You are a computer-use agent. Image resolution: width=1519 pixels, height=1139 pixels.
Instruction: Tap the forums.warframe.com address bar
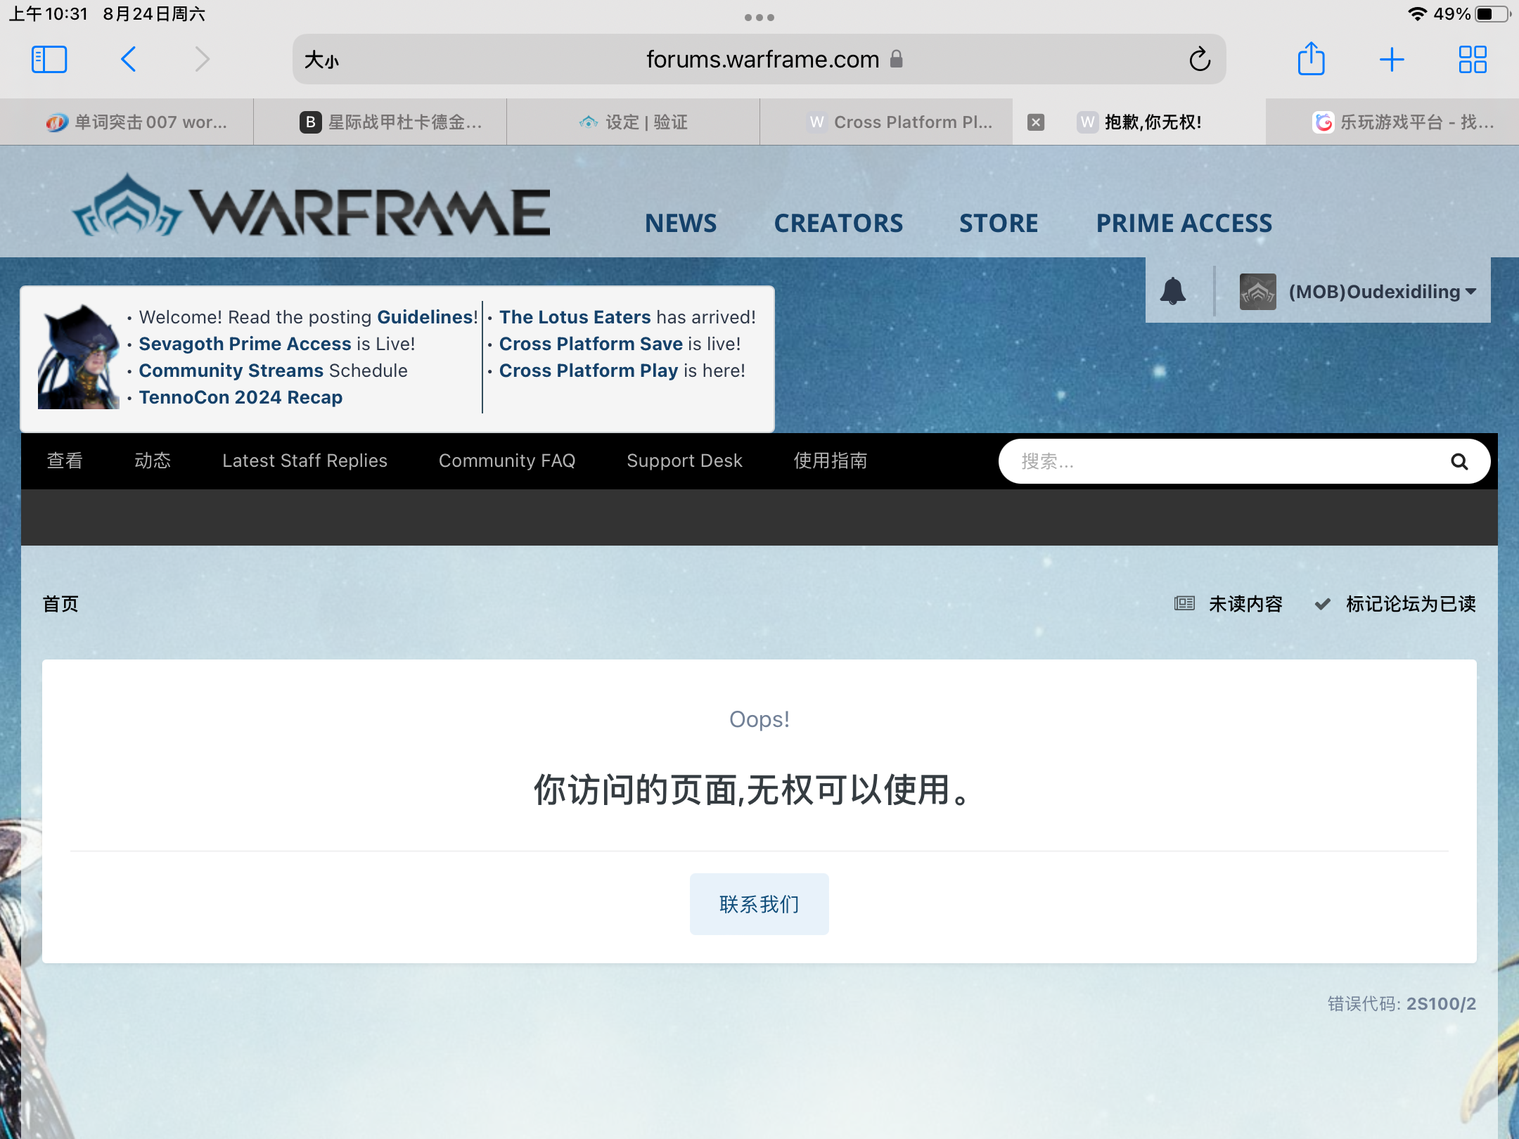pyautogui.click(x=759, y=60)
